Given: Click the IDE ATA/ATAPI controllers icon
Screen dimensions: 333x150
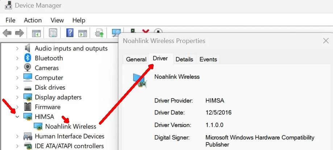Looking at the screenshot, I should pyautogui.click(x=28, y=146).
